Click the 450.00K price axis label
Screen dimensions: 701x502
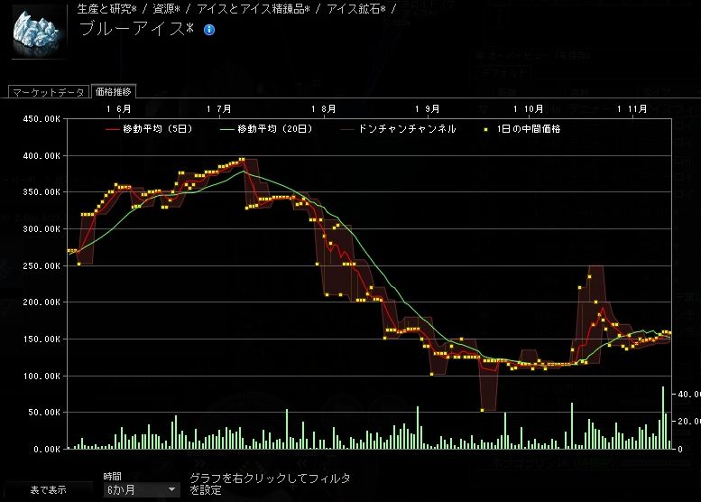(42, 119)
